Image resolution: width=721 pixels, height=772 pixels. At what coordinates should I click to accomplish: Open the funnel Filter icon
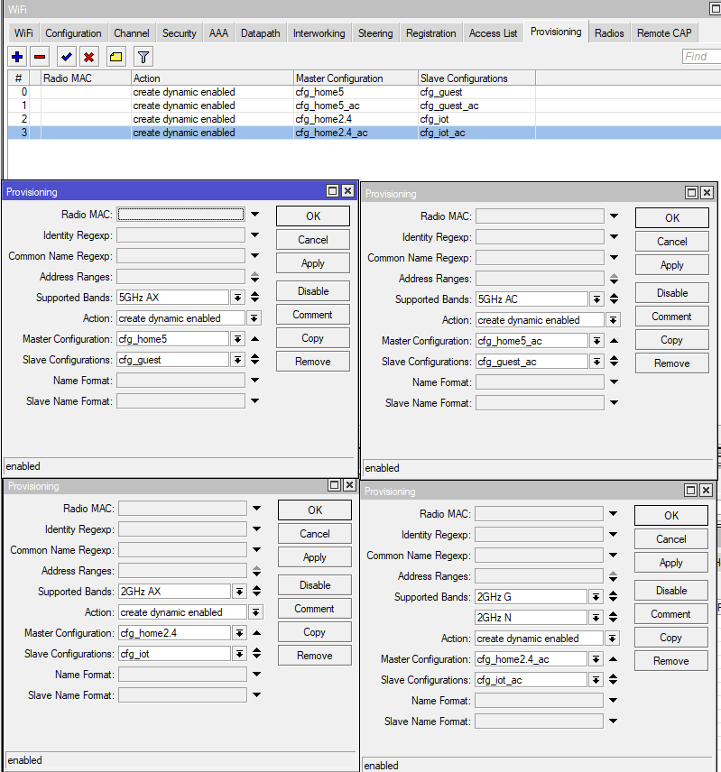tap(143, 57)
